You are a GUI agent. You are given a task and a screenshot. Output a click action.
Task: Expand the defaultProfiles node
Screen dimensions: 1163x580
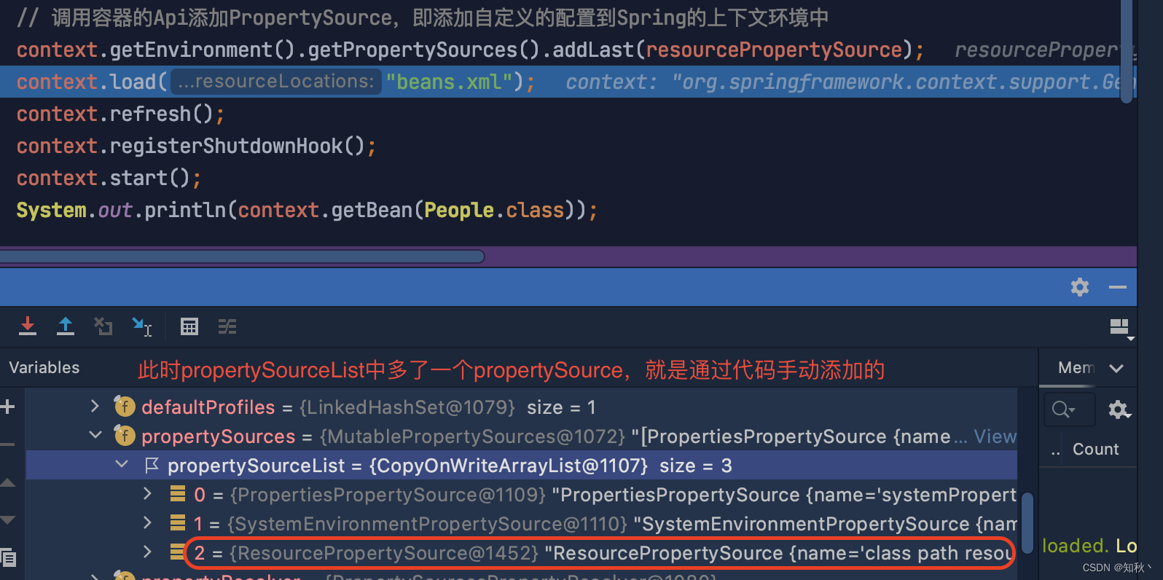95,406
